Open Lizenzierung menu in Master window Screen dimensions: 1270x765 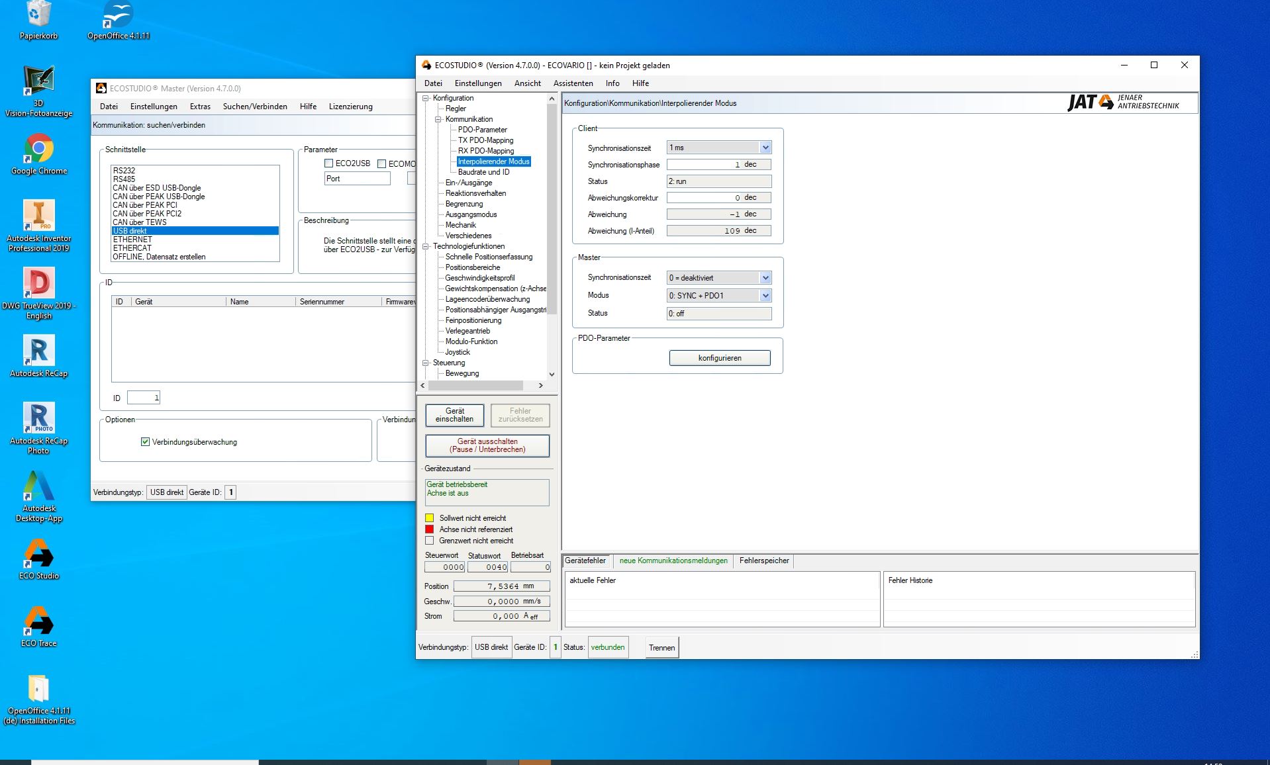point(351,107)
